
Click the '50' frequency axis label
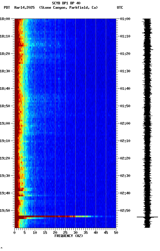point(116,233)
